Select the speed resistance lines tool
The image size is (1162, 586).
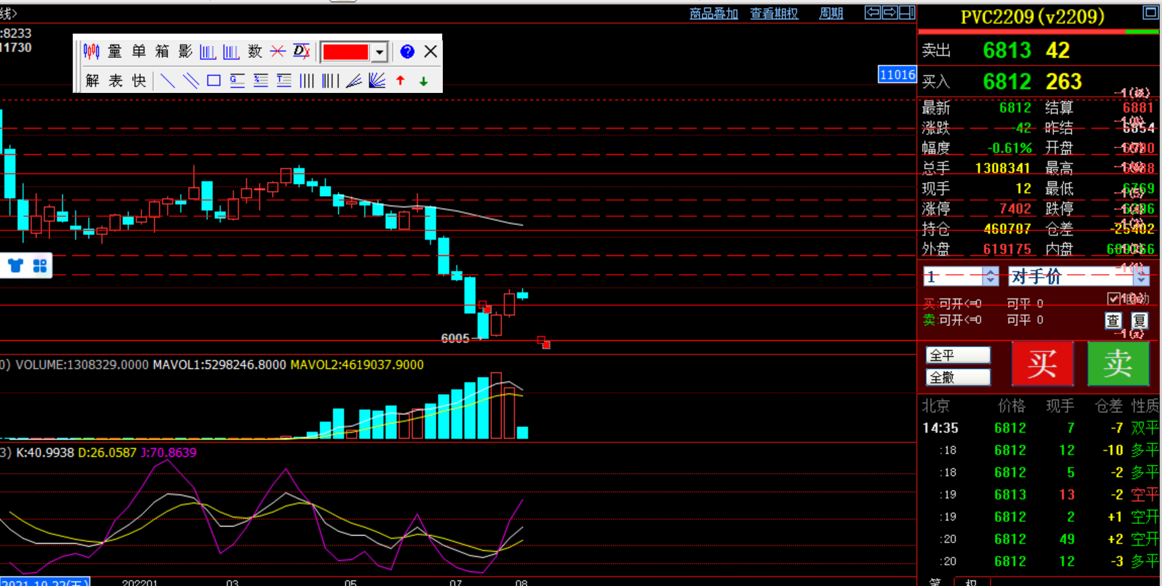[354, 81]
